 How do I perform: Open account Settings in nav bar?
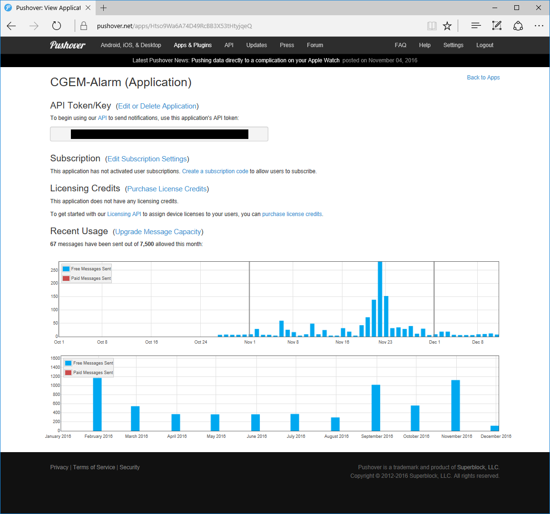tap(453, 45)
